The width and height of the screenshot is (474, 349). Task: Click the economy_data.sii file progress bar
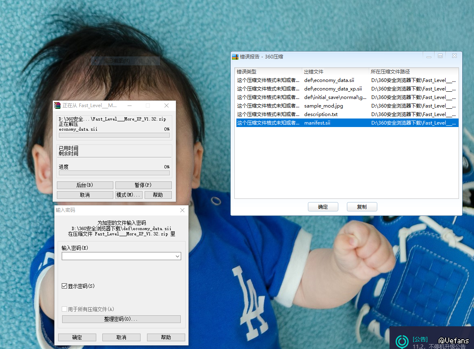pos(114,135)
